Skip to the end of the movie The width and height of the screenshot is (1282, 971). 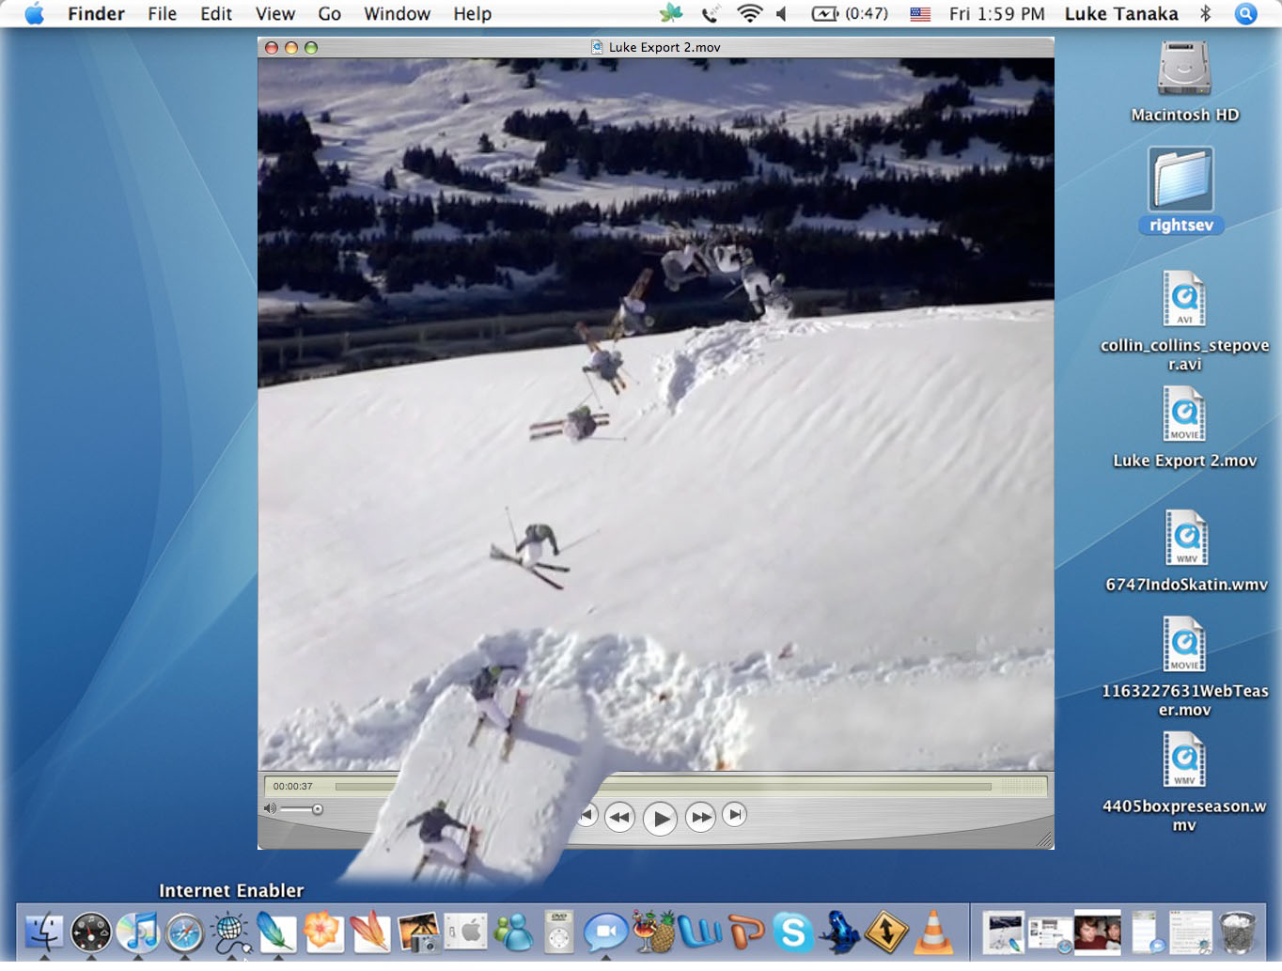pos(735,817)
